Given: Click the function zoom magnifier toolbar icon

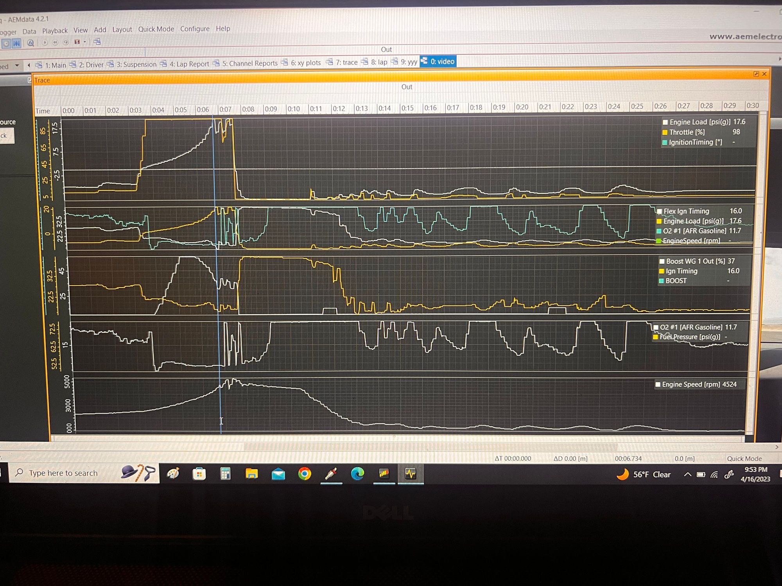Looking at the screenshot, I should pyautogui.click(x=30, y=43).
